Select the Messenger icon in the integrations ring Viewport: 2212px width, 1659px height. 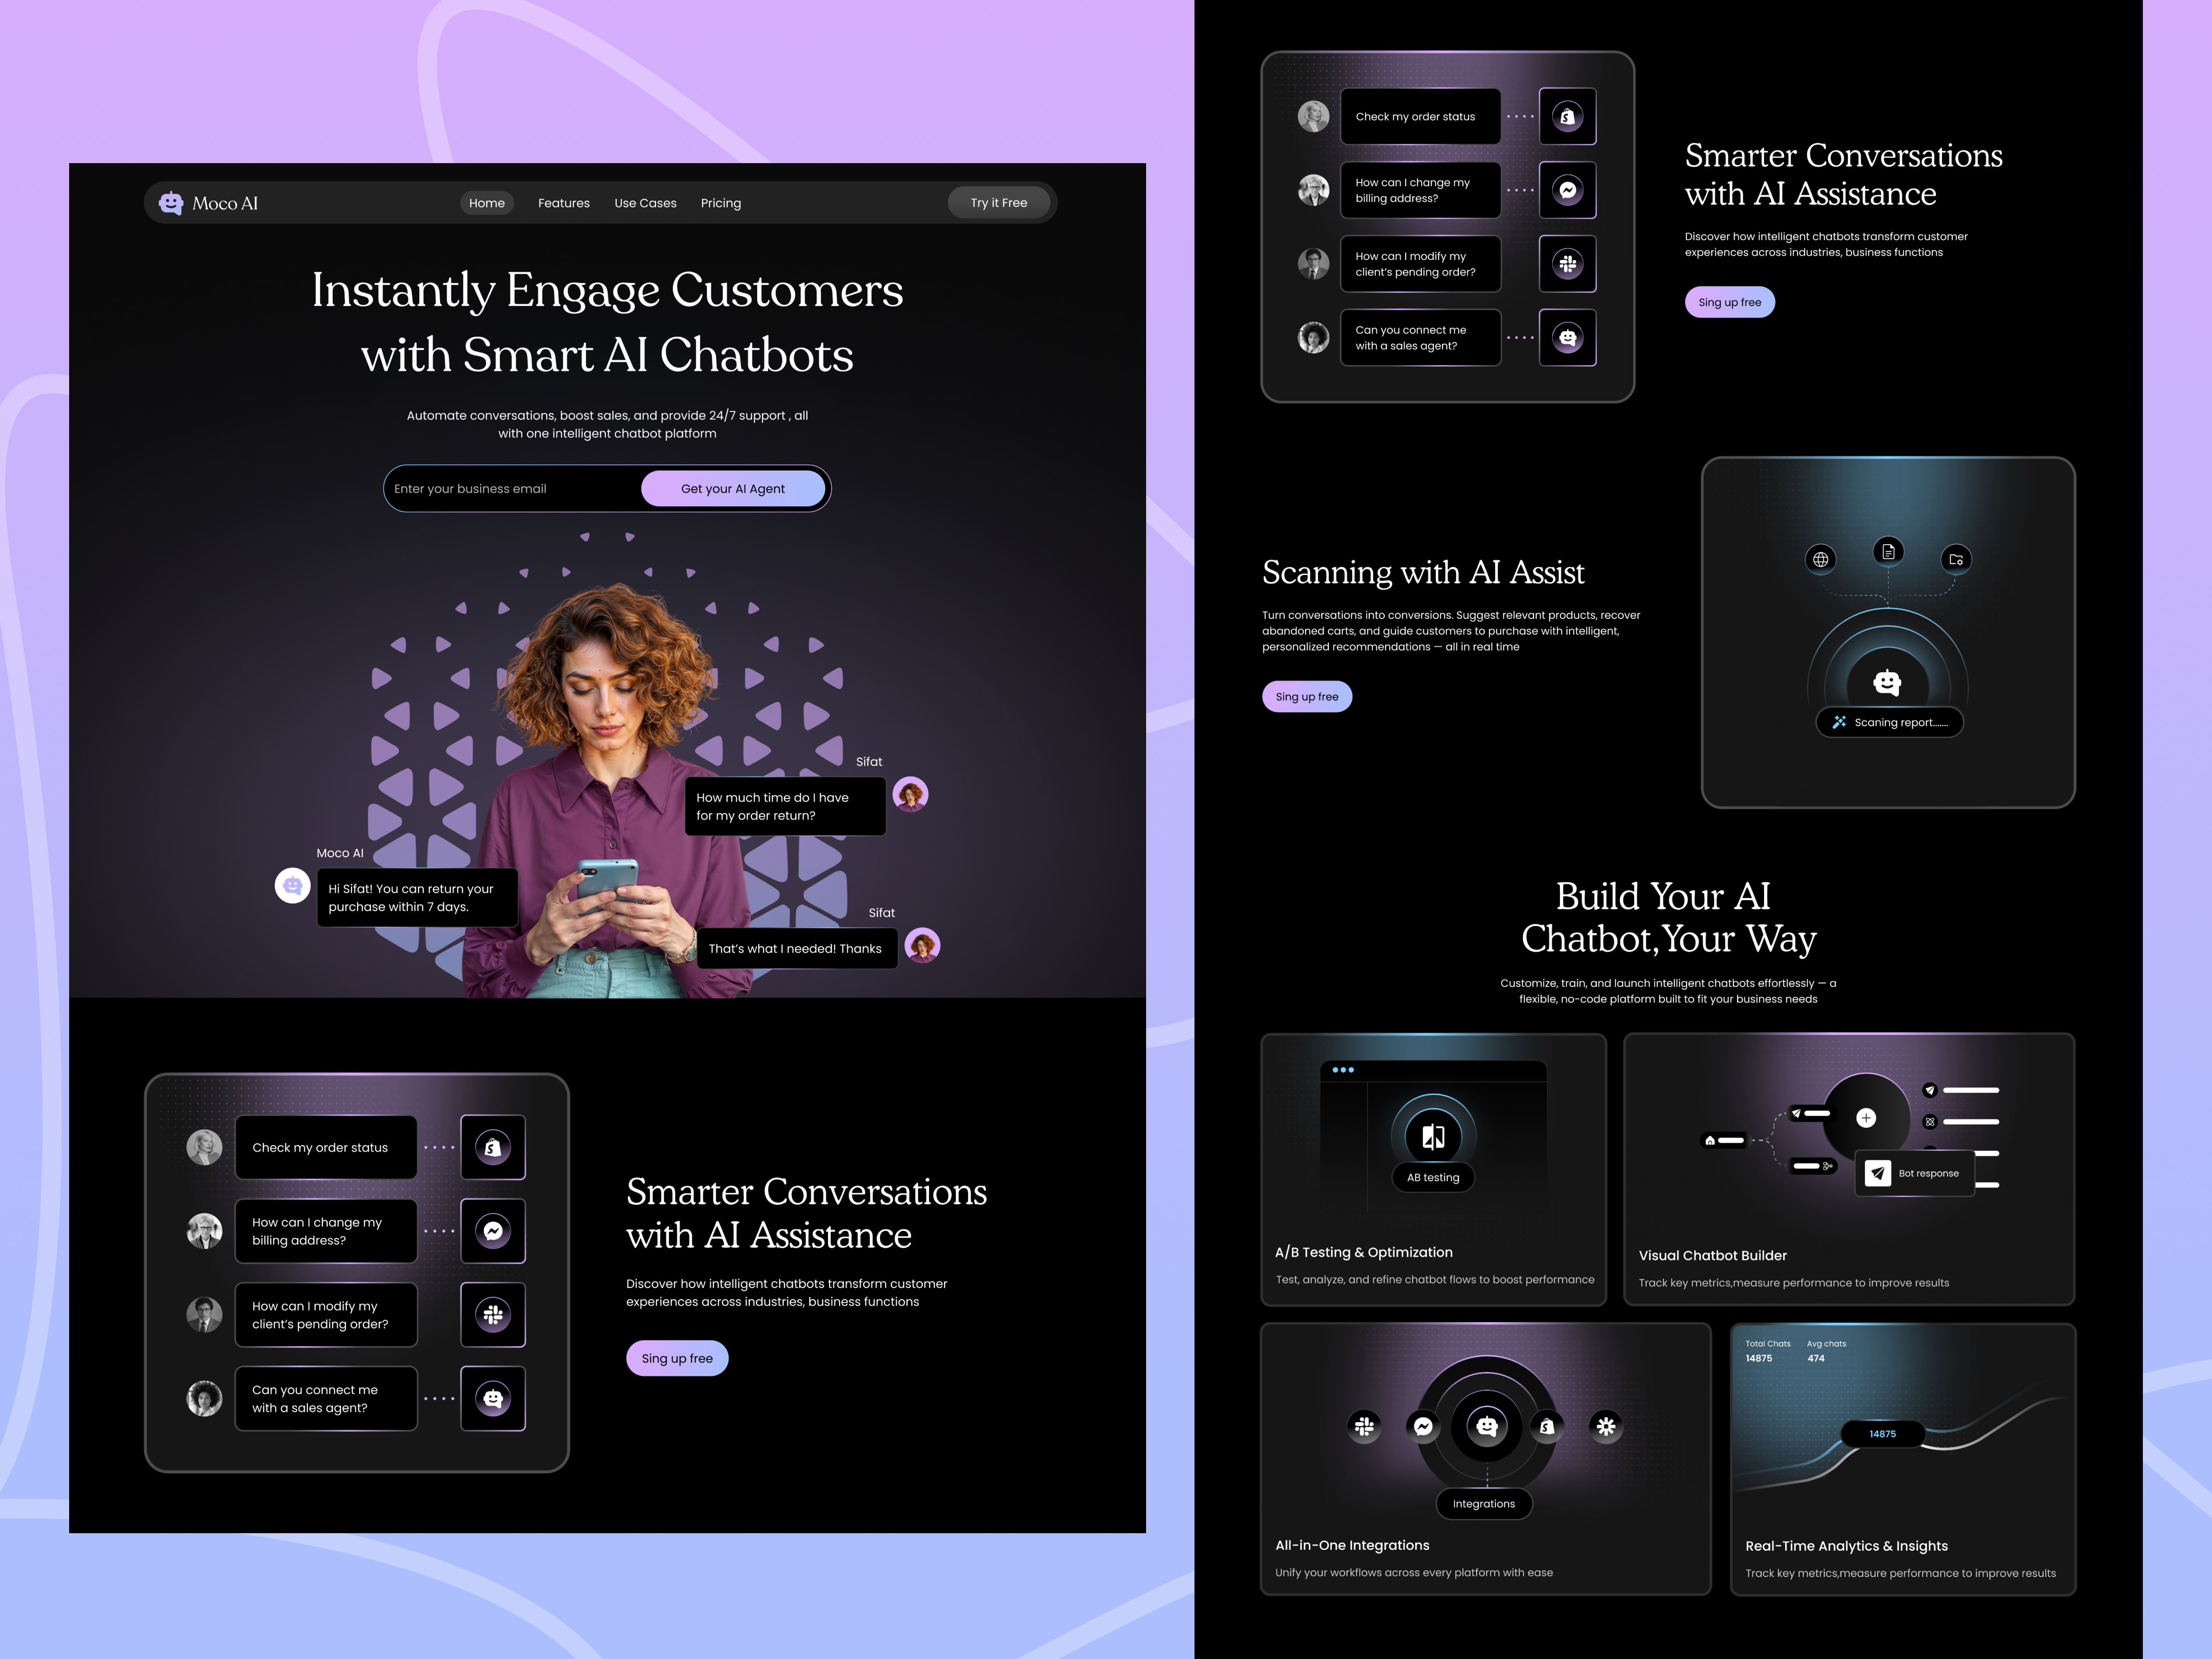1423,1427
